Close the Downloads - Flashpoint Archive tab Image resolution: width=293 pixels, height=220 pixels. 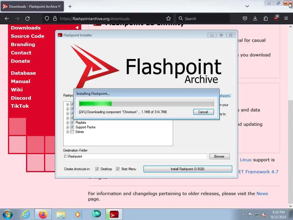(59, 6)
